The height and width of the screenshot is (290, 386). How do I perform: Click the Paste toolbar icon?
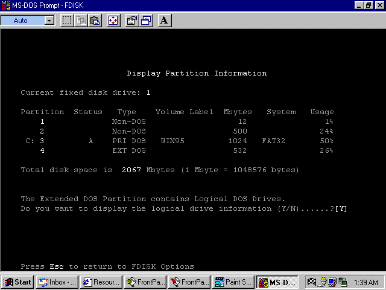pyautogui.click(x=95, y=21)
